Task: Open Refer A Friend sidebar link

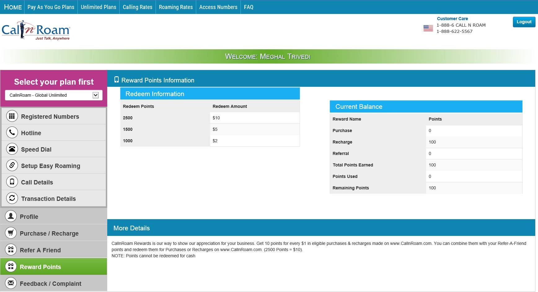Action: [54, 250]
